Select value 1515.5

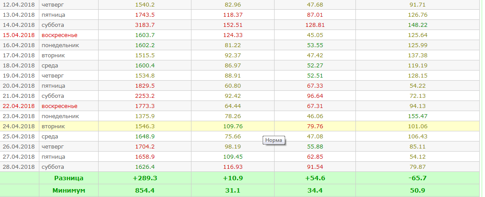145,56
